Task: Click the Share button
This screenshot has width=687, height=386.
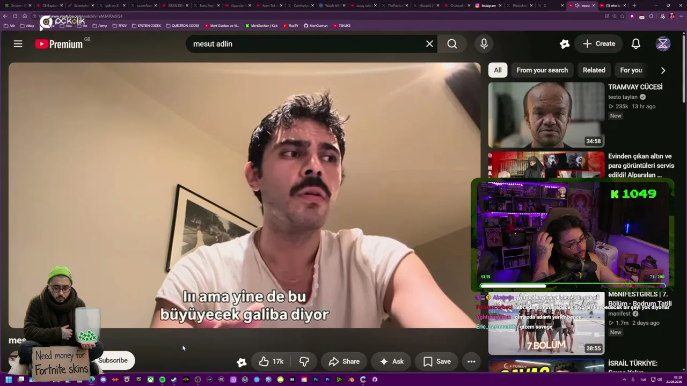Action: (x=344, y=362)
